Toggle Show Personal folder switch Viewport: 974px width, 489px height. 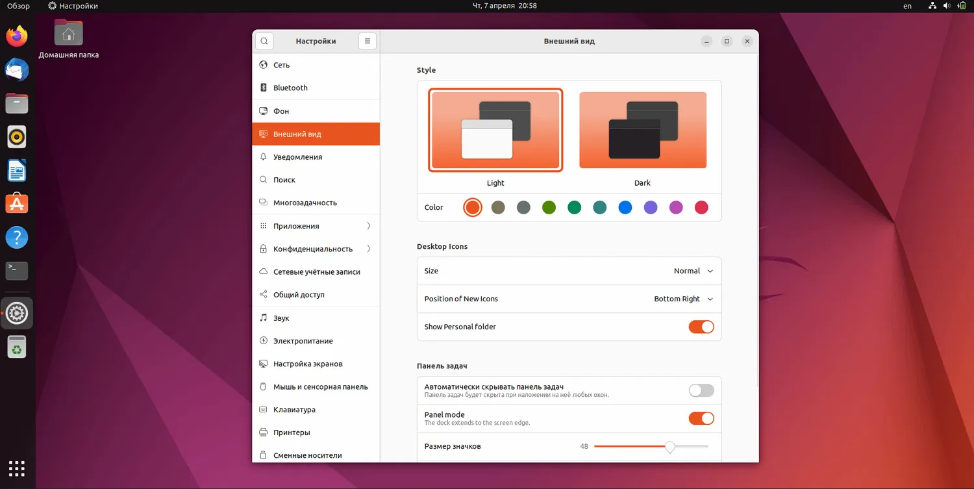pos(701,327)
